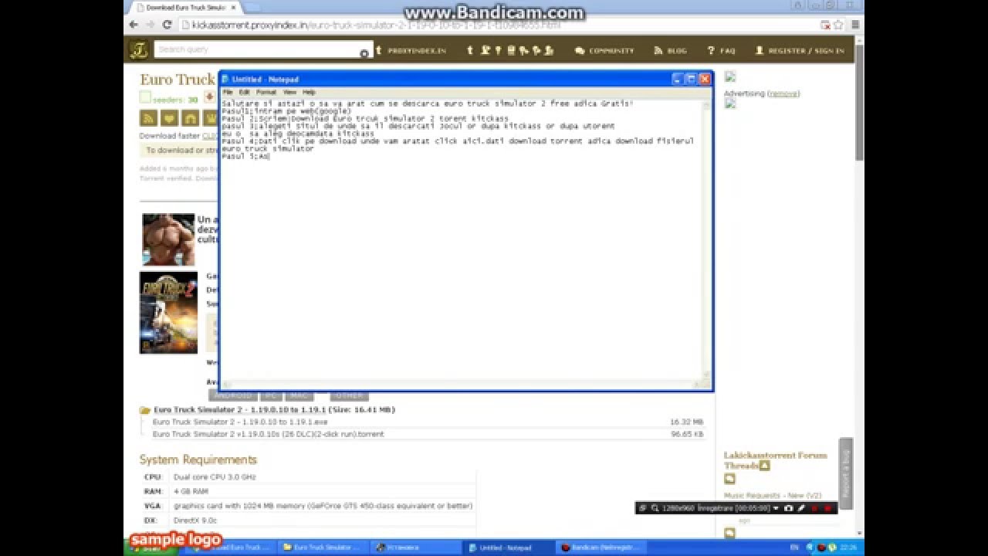Screen dimensions: 988x556
Task: Open the Notepad File menu
Action: 227,92
